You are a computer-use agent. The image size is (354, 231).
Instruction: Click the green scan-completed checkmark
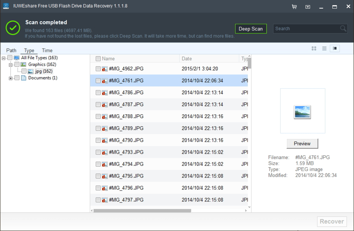coord(13,28)
